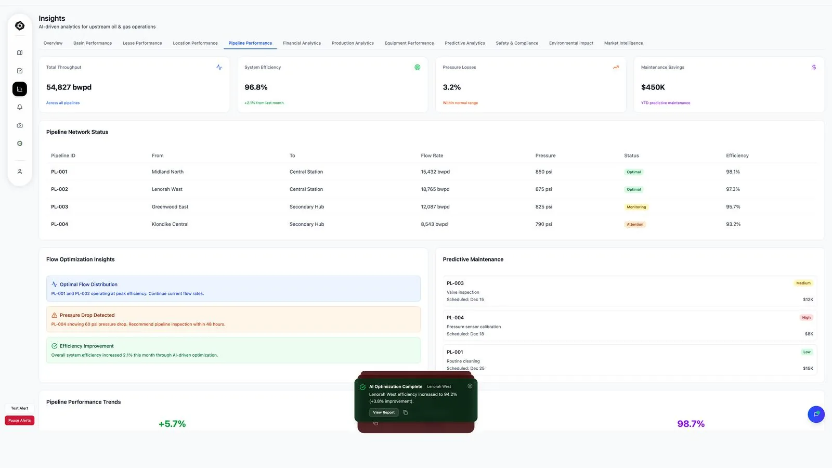Click the dollar icon on the Maintenance Savings card
The height and width of the screenshot is (468, 832).
coord(814,67)
